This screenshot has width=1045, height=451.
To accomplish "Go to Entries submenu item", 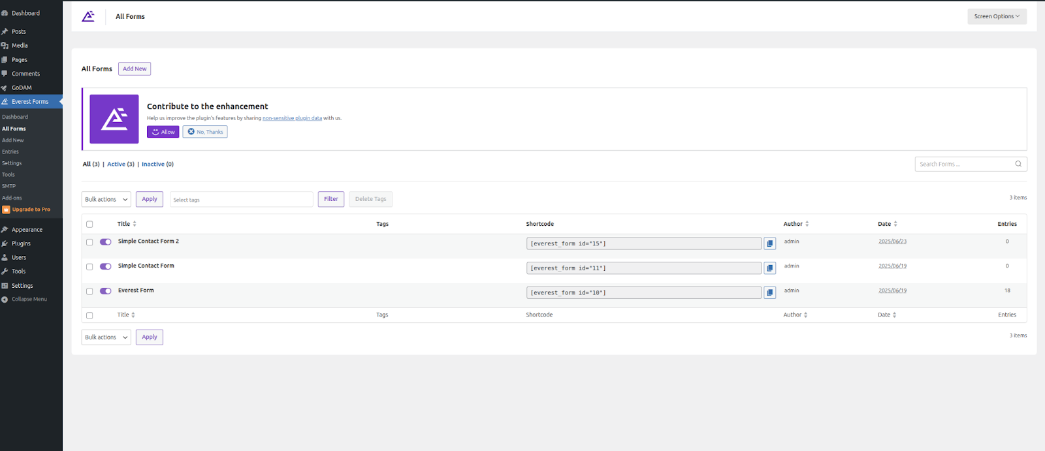I will click(10, 151).
